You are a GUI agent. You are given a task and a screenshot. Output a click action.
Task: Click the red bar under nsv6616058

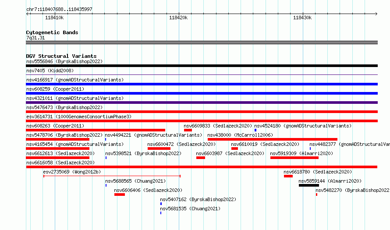[x=202, y=167]
